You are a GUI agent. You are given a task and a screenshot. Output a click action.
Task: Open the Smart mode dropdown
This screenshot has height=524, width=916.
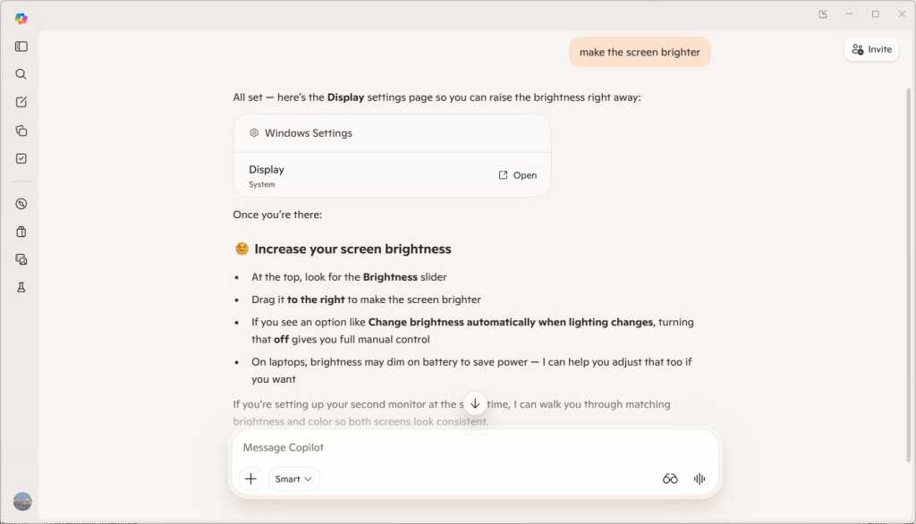click(293, 478)
